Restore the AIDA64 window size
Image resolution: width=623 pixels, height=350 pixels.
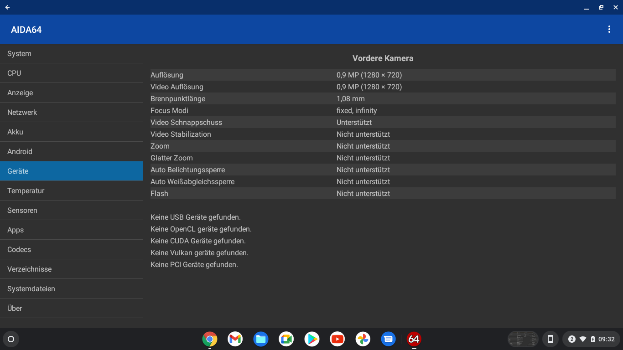(601, 7)
